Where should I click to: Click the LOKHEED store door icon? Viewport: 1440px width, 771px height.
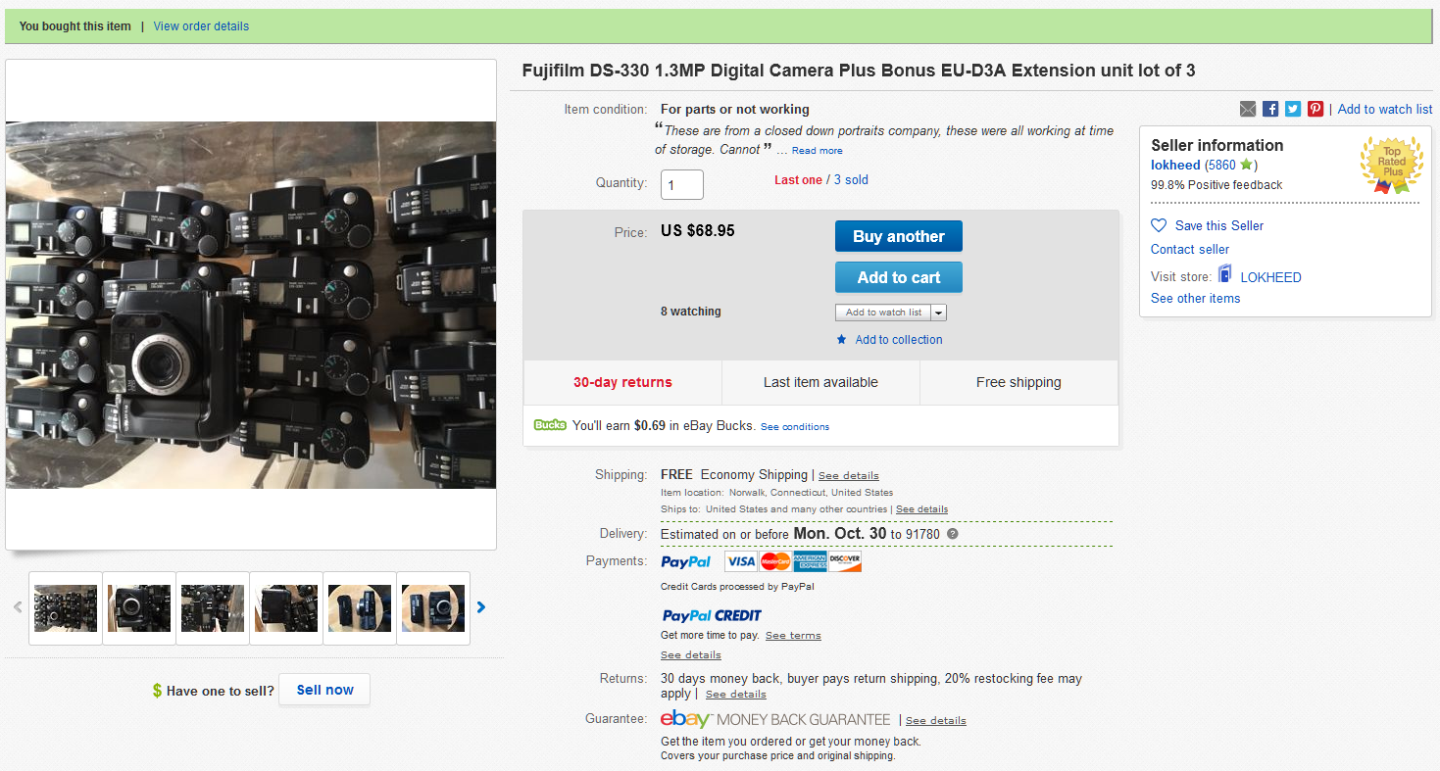tap(1225, 275)
